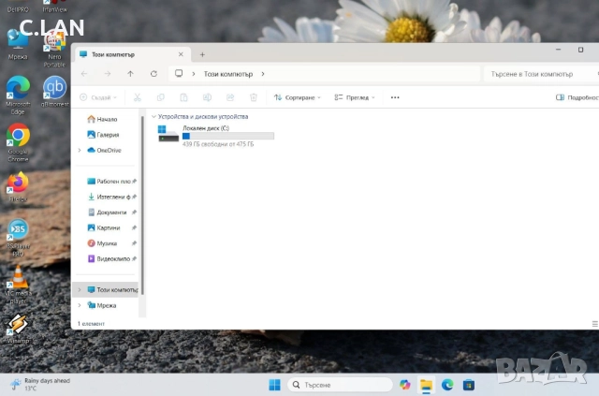This screenshot has height=396, width=599.
Task: Open Google Chrome desktop shortcut
Action: 18,138
